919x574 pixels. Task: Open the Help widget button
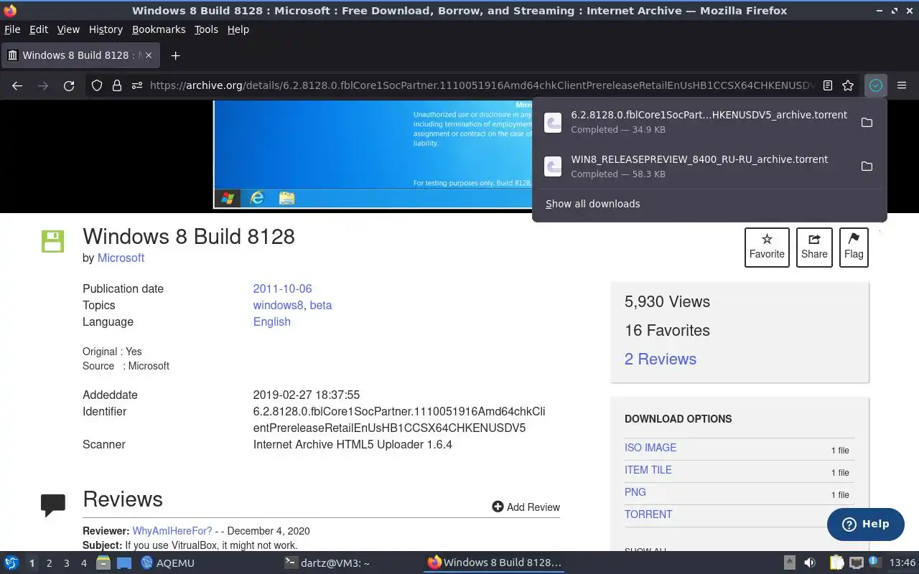tap(865, 524)
